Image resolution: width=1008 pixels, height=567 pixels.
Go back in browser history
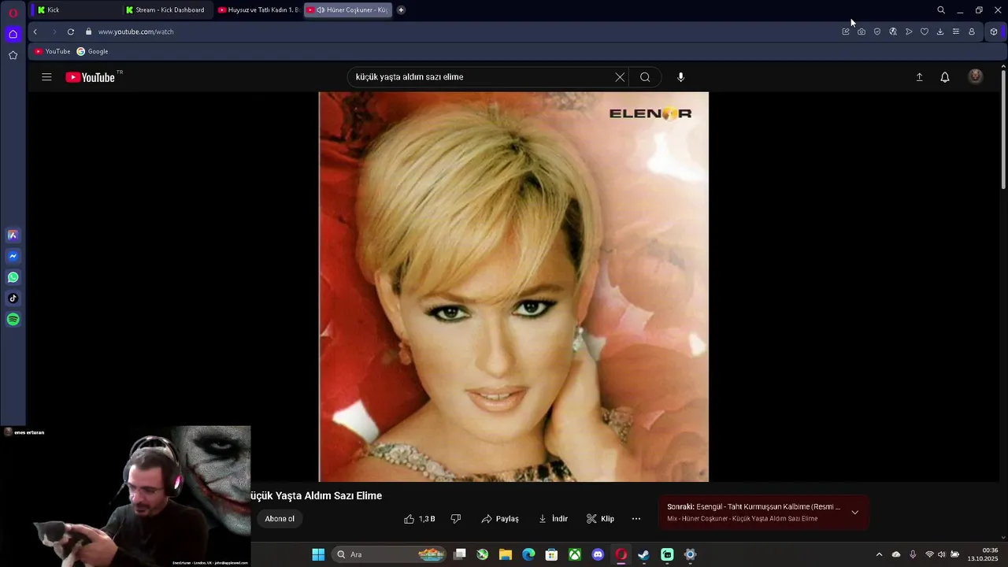[x=35, y=31]
